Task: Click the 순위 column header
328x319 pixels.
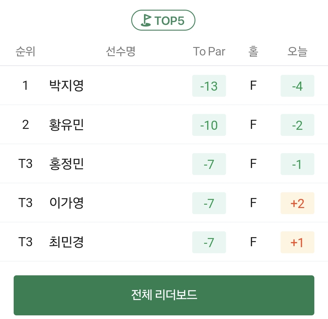Action: pyautogui.click(x=26, y=51)
